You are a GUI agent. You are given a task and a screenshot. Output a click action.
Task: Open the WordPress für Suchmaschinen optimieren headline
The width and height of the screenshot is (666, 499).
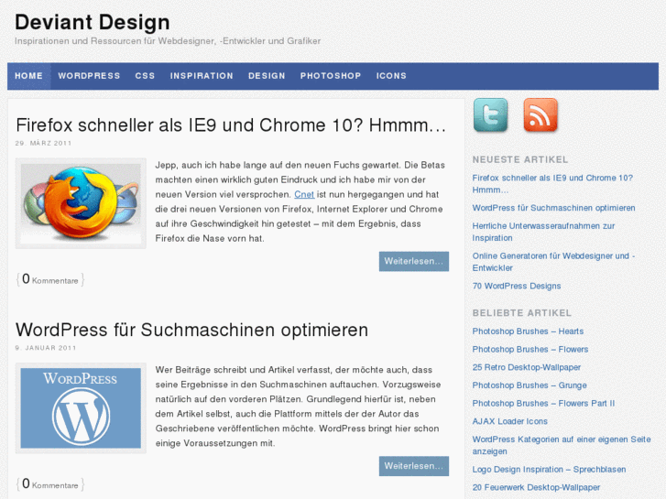click(x=191, y=330)
